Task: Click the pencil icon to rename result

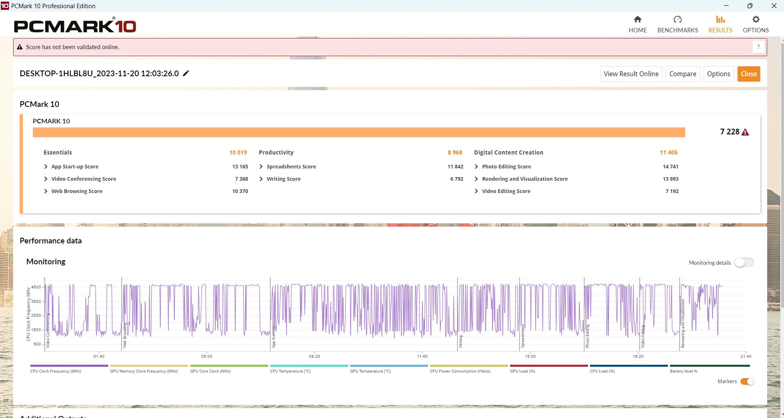Action: coord(186,73)
